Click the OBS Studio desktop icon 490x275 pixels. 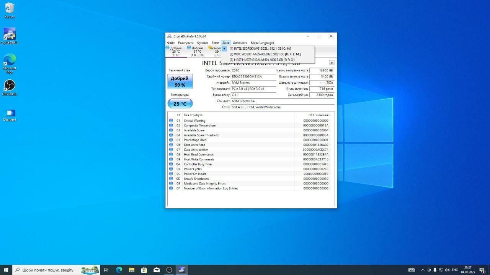click(x=10, y=87)
